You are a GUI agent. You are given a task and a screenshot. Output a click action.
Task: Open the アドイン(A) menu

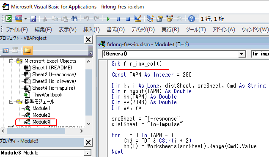(224, 30)
